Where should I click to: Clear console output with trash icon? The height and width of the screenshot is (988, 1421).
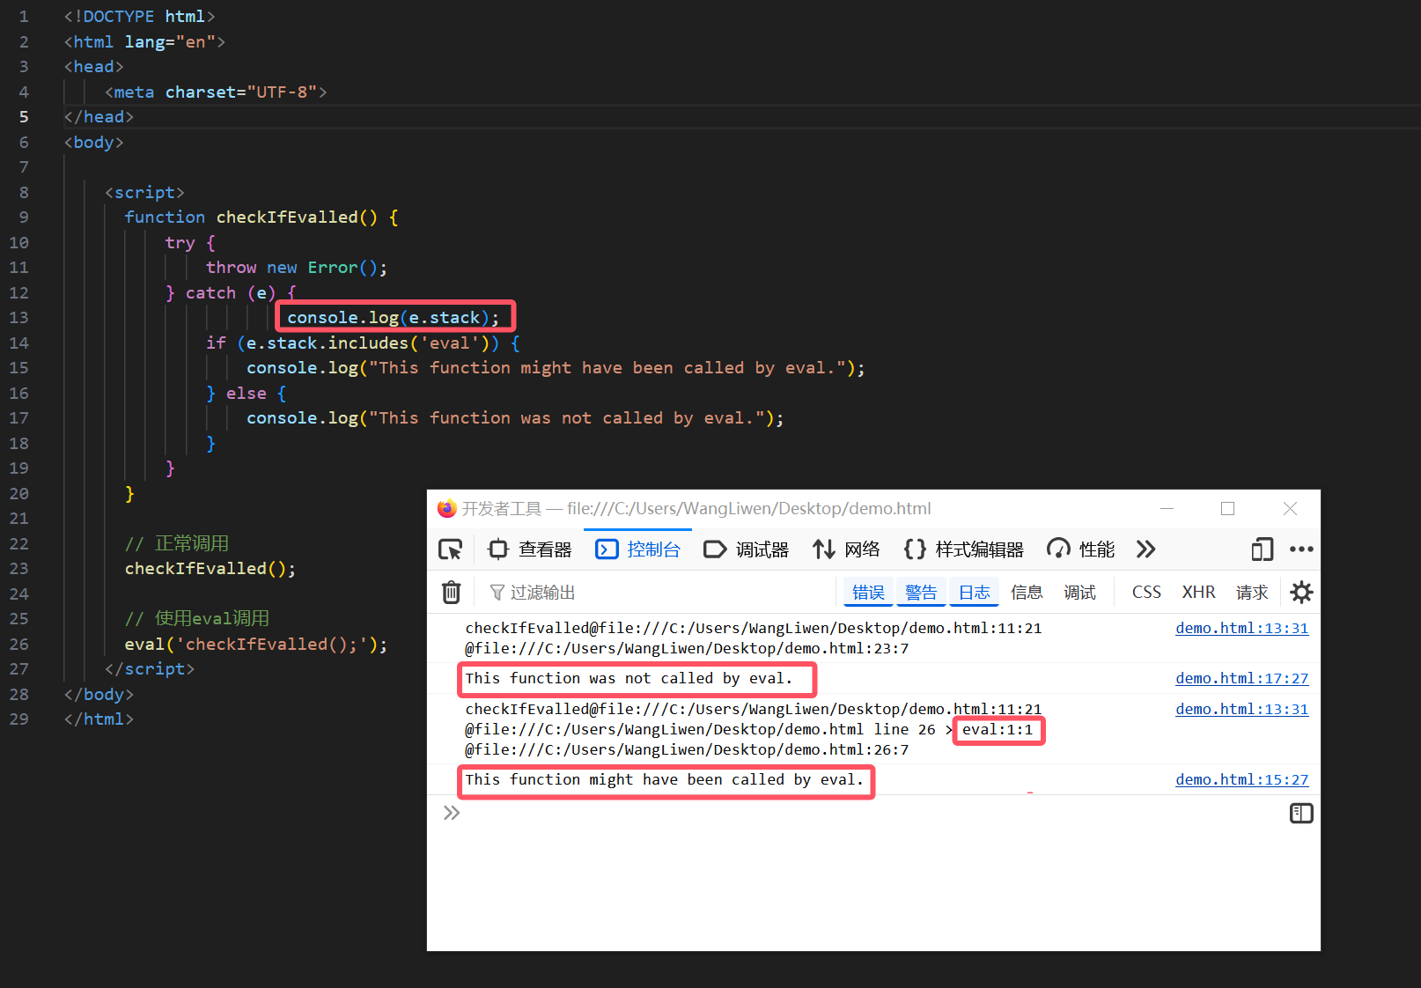(452, 592)
